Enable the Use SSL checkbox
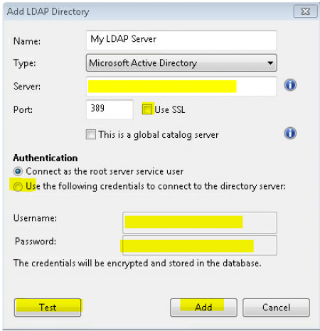Image resolution: width=320 pixels, height=331 pixels. [x=147, y=109]
